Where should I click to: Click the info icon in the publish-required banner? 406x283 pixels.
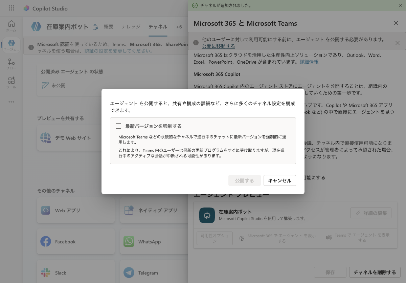pos(196,43)
